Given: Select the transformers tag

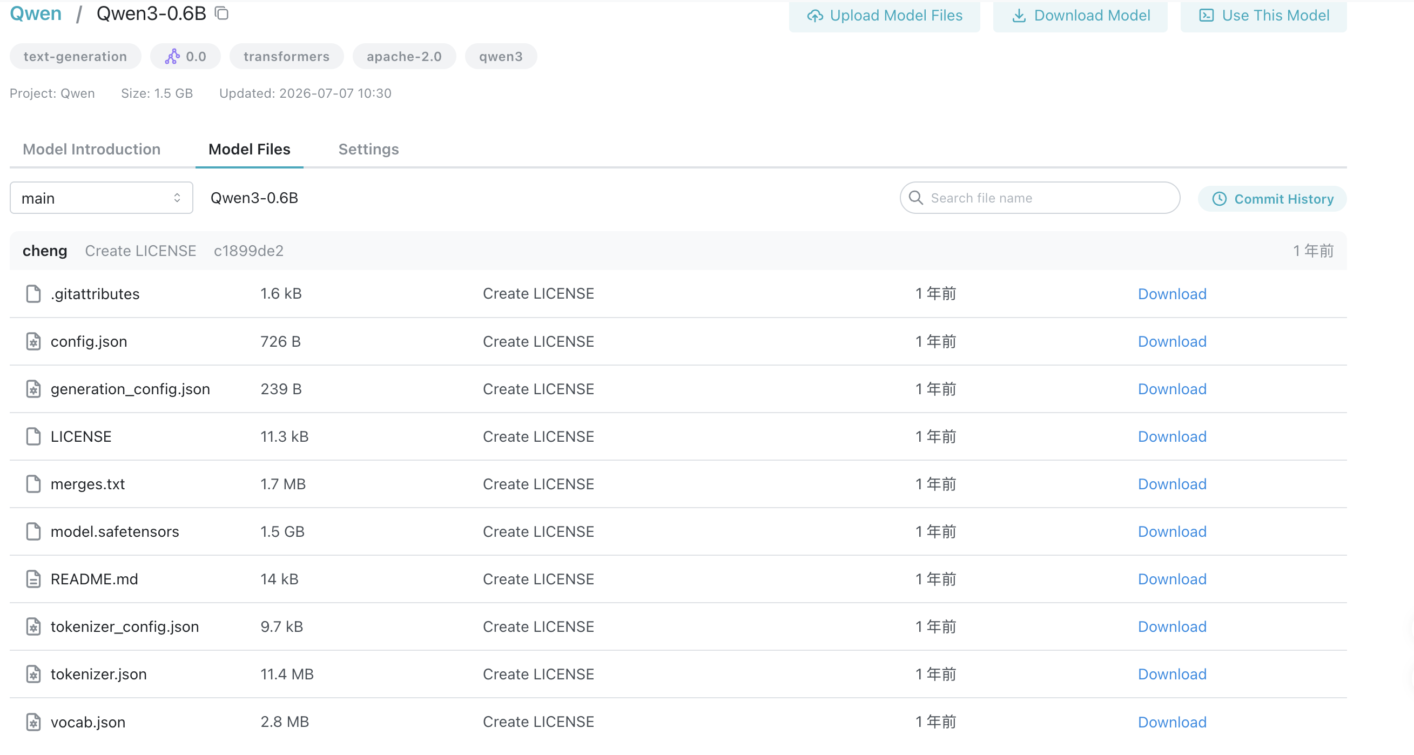Looking at the screenshot, I should (x=287, y=57).
